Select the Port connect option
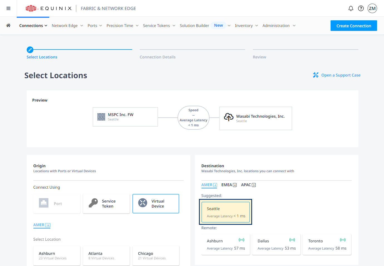Image resolution: width=384 pixels, height=266 pixels. click(x=57, y=204)
